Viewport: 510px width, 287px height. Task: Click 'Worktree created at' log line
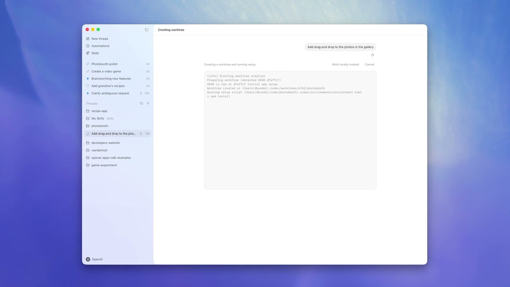coord(266,88)
